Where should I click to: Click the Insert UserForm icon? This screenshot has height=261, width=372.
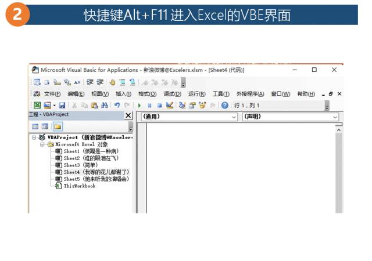tap(47, 105)
